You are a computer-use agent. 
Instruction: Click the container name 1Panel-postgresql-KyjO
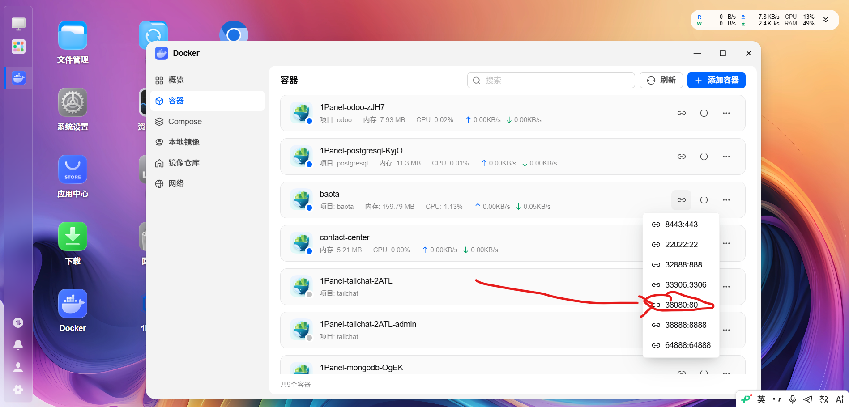coord(361,151)
